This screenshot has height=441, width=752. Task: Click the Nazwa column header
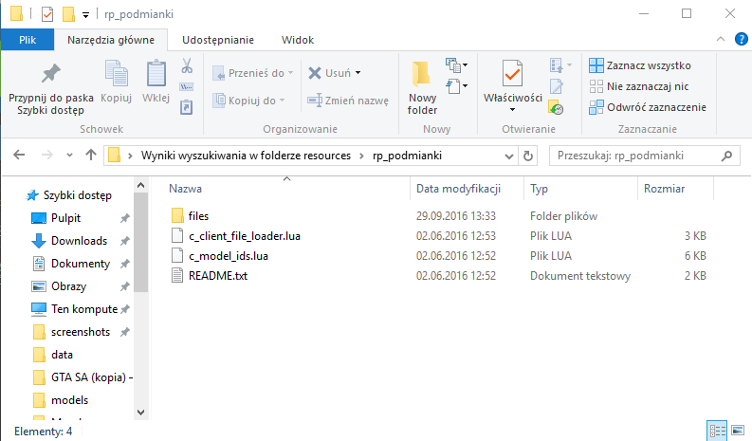click(185, 189)
